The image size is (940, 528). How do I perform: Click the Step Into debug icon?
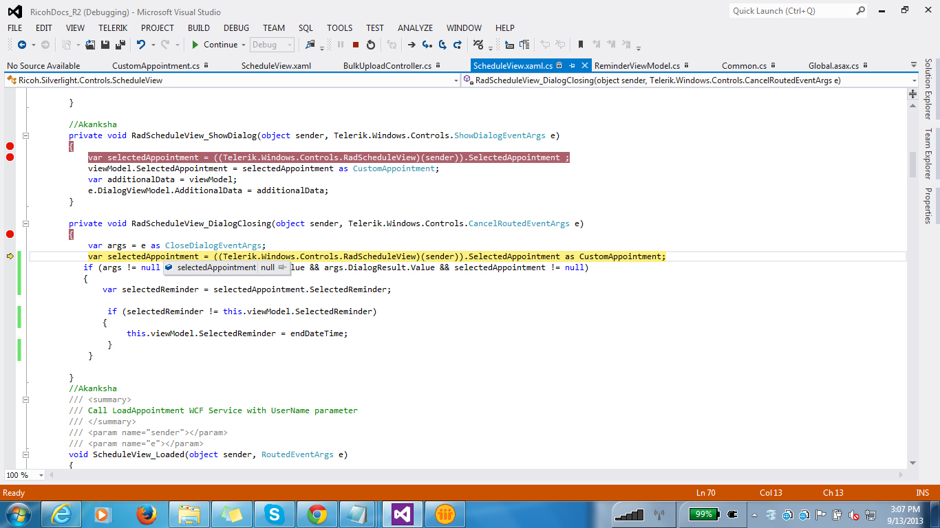(x=427, y=45)
